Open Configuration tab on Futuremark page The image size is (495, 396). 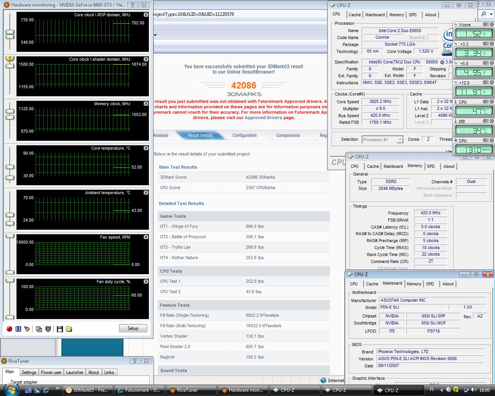pyautogui.click(x=244, y=135)
